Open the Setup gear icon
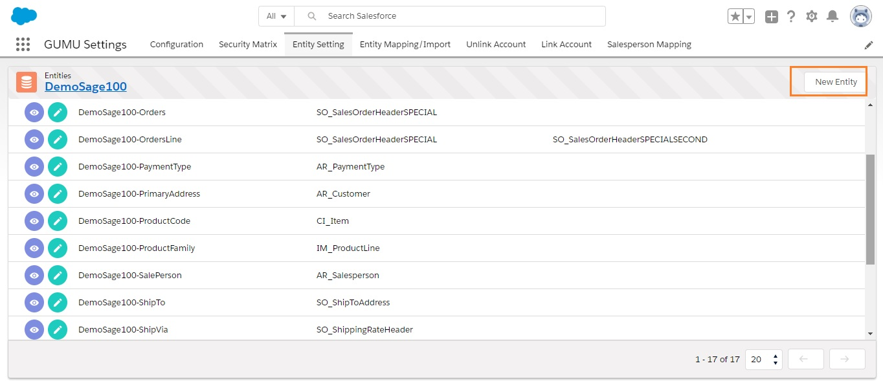Screen dimensions: 883x381 [x=812, y=16]
